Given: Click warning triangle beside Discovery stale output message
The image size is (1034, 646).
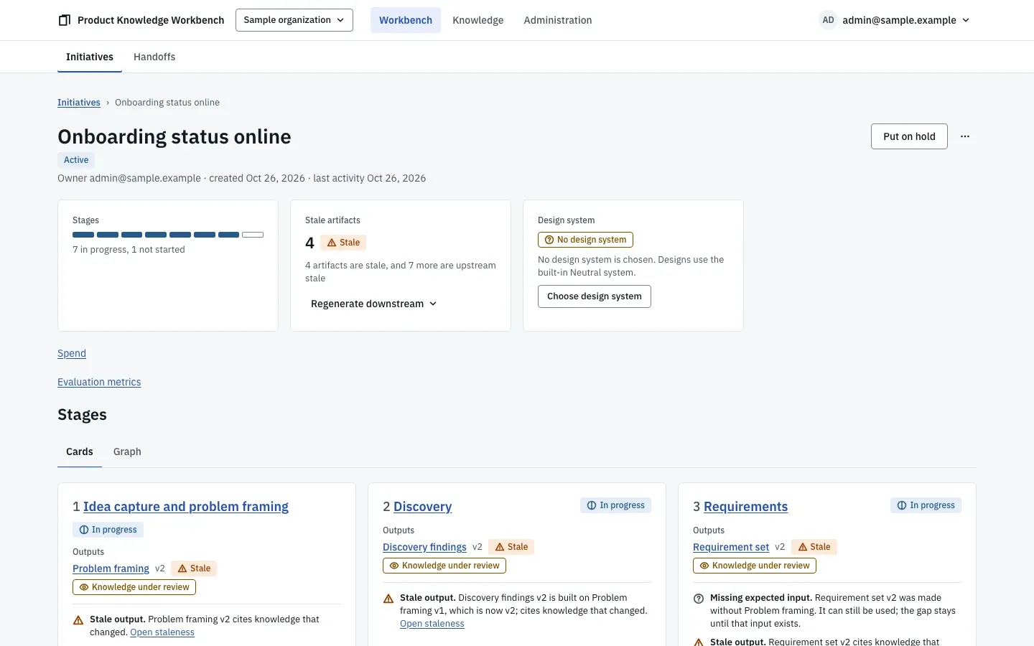Looking at the screenshot, I should 388,599.
